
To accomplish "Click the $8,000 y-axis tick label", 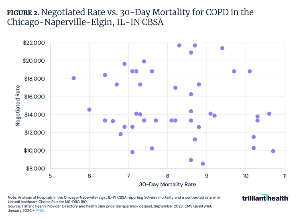I will pos(35,169).
